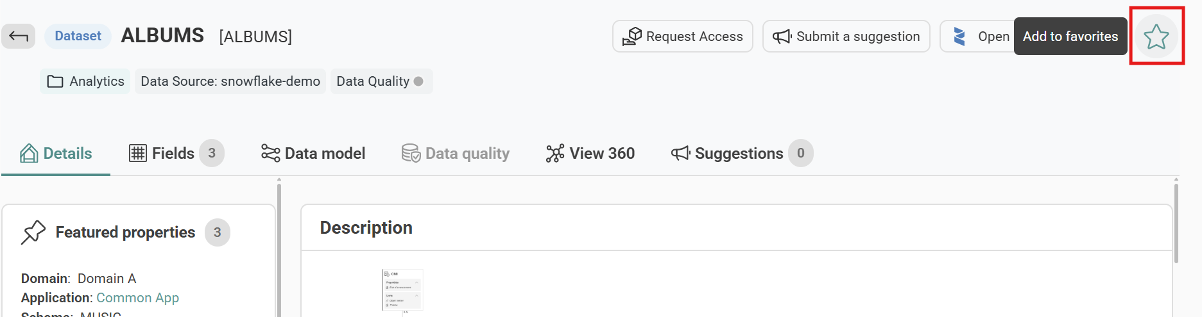Open the Common App application link
Viewport: 1202px width, 317px height.
point(137,298)
